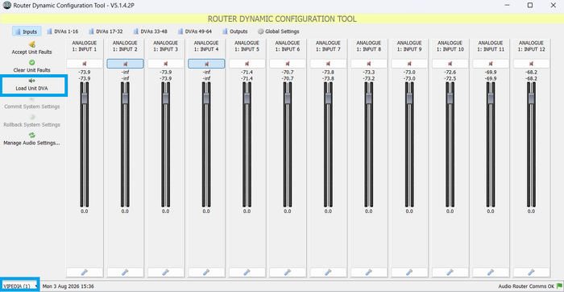Mute Analogue Input 7
564x292 pixels.
pyautogui.click(x=328, y=64)
